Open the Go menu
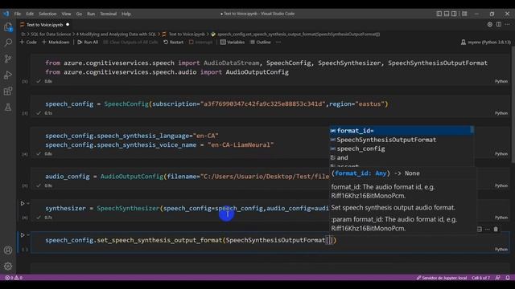This screenshot has height=289, width=515. (79, 14)
